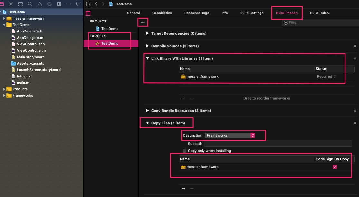
Task: Hide the project and targets list
Action: coord(88,13)
